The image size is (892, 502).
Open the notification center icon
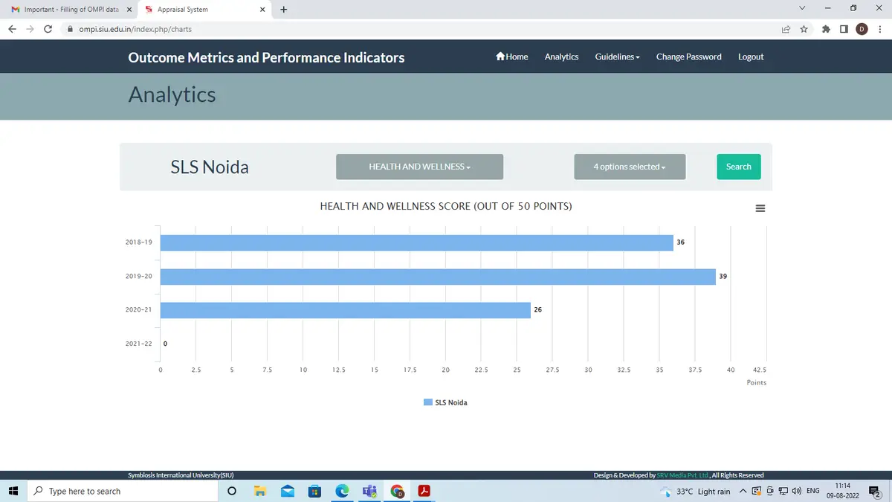point(874,491)
